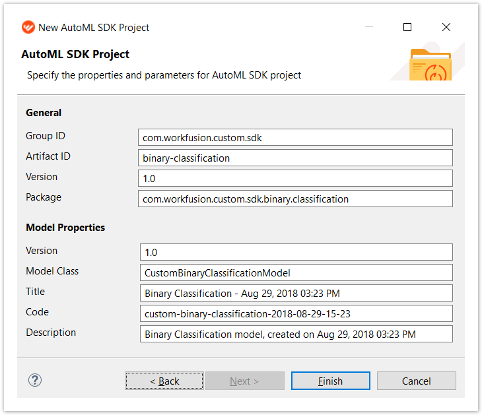Focus the Group ID text field
The height and width of the screenshot is (415, 482).
pos(295,137)
